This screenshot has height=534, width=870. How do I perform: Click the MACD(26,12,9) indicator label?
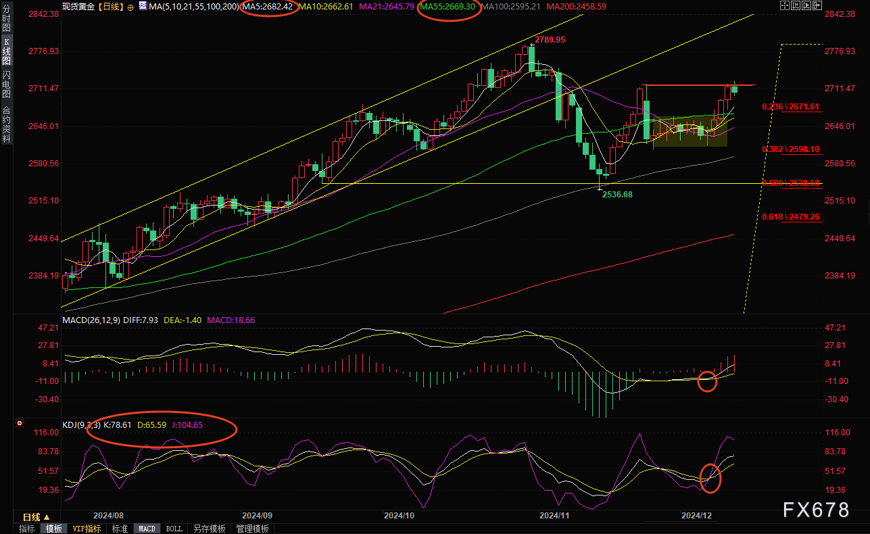[x=91, y=320]
